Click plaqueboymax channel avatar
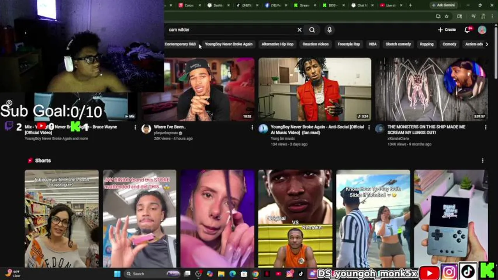Screen dimensions: 498x280 point(147,129)
